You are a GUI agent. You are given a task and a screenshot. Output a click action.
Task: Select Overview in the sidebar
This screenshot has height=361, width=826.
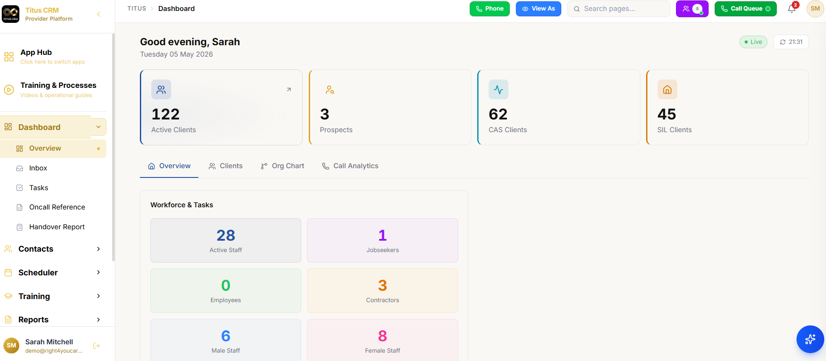tap(53, 148)
